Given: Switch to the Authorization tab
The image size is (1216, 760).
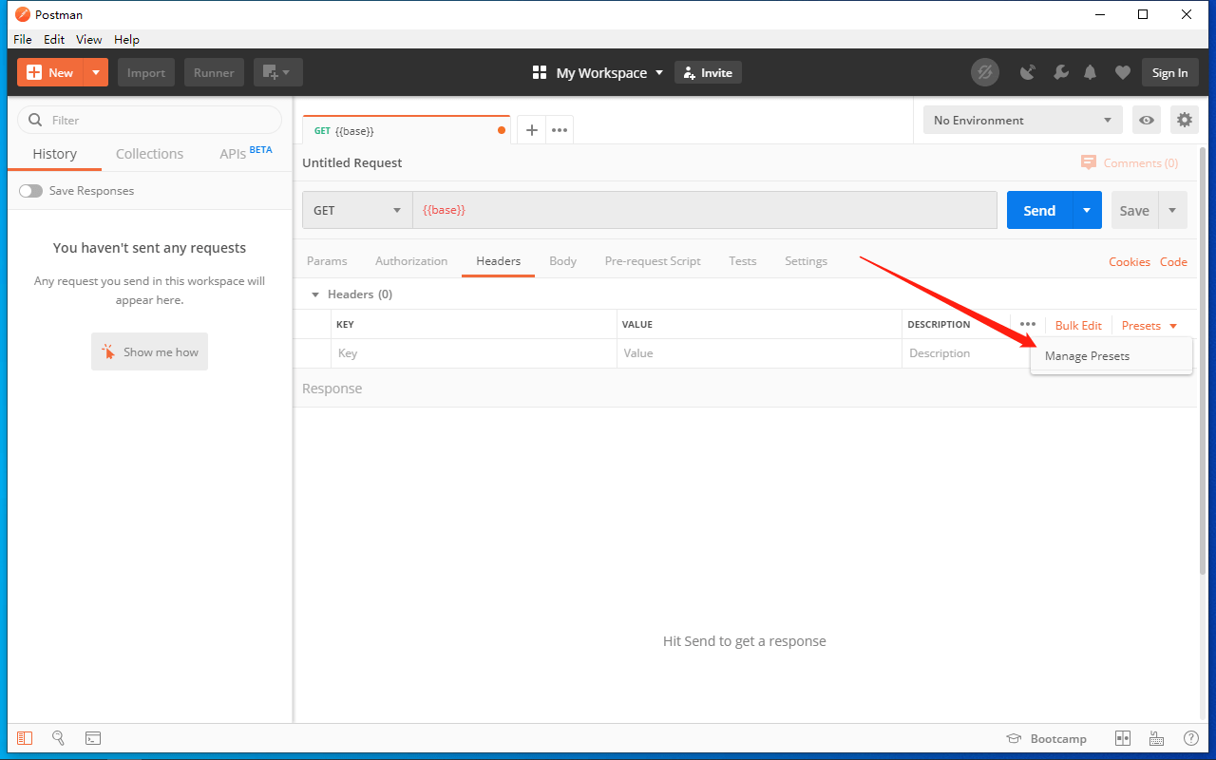Looking at the screenshot, I should pyautogui.click(x=411, y=261).
